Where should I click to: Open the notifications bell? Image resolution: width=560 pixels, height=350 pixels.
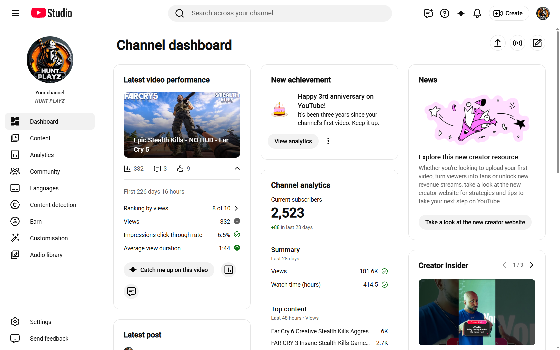(477, 13)
